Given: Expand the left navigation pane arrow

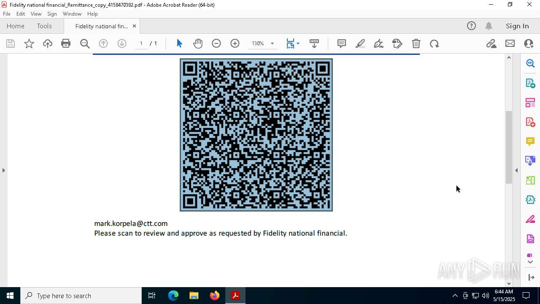Looking at the screenshot, I should [4, 170].
